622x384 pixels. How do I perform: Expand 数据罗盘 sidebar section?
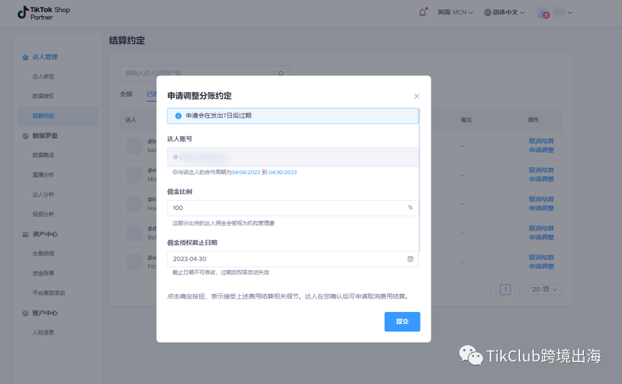pyautogui.click(x=45, y=136)
